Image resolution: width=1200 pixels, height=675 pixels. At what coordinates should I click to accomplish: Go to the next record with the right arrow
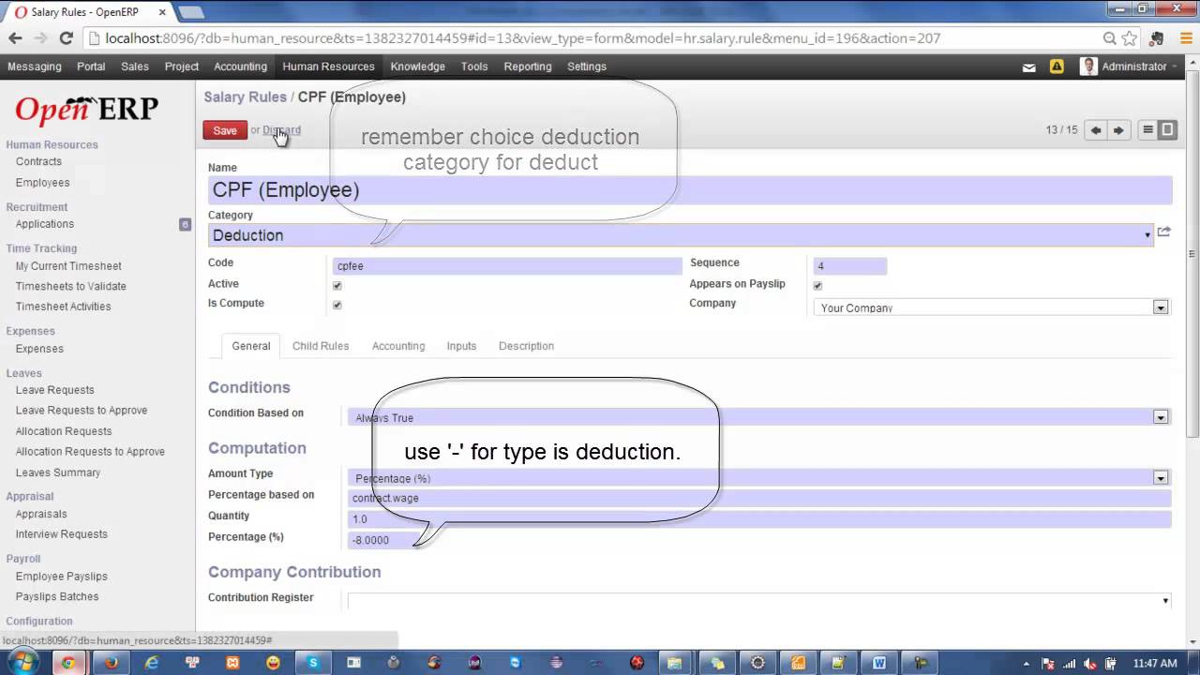pos(1118,130)
